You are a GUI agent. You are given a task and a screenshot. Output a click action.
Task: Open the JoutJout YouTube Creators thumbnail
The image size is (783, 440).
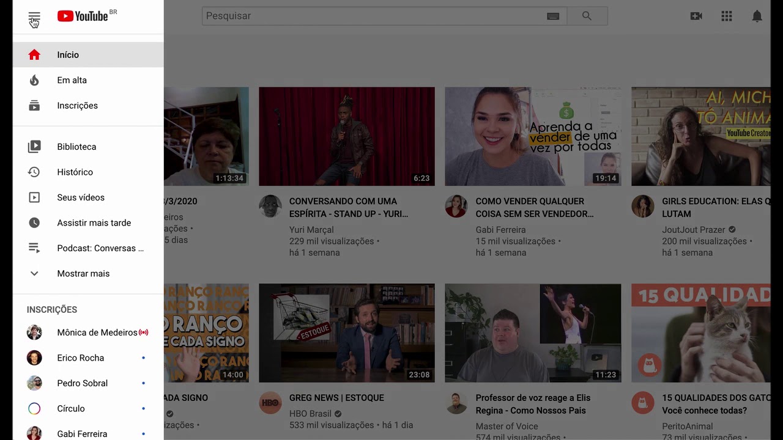[701, 136]
